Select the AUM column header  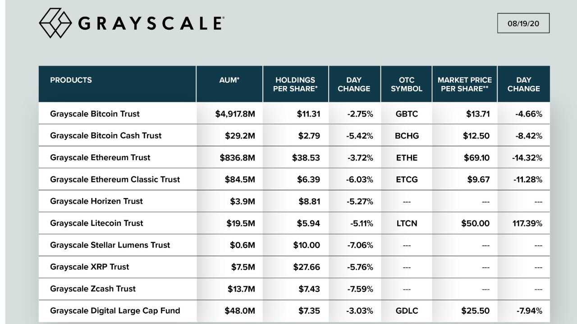click(x=229, y=80)
